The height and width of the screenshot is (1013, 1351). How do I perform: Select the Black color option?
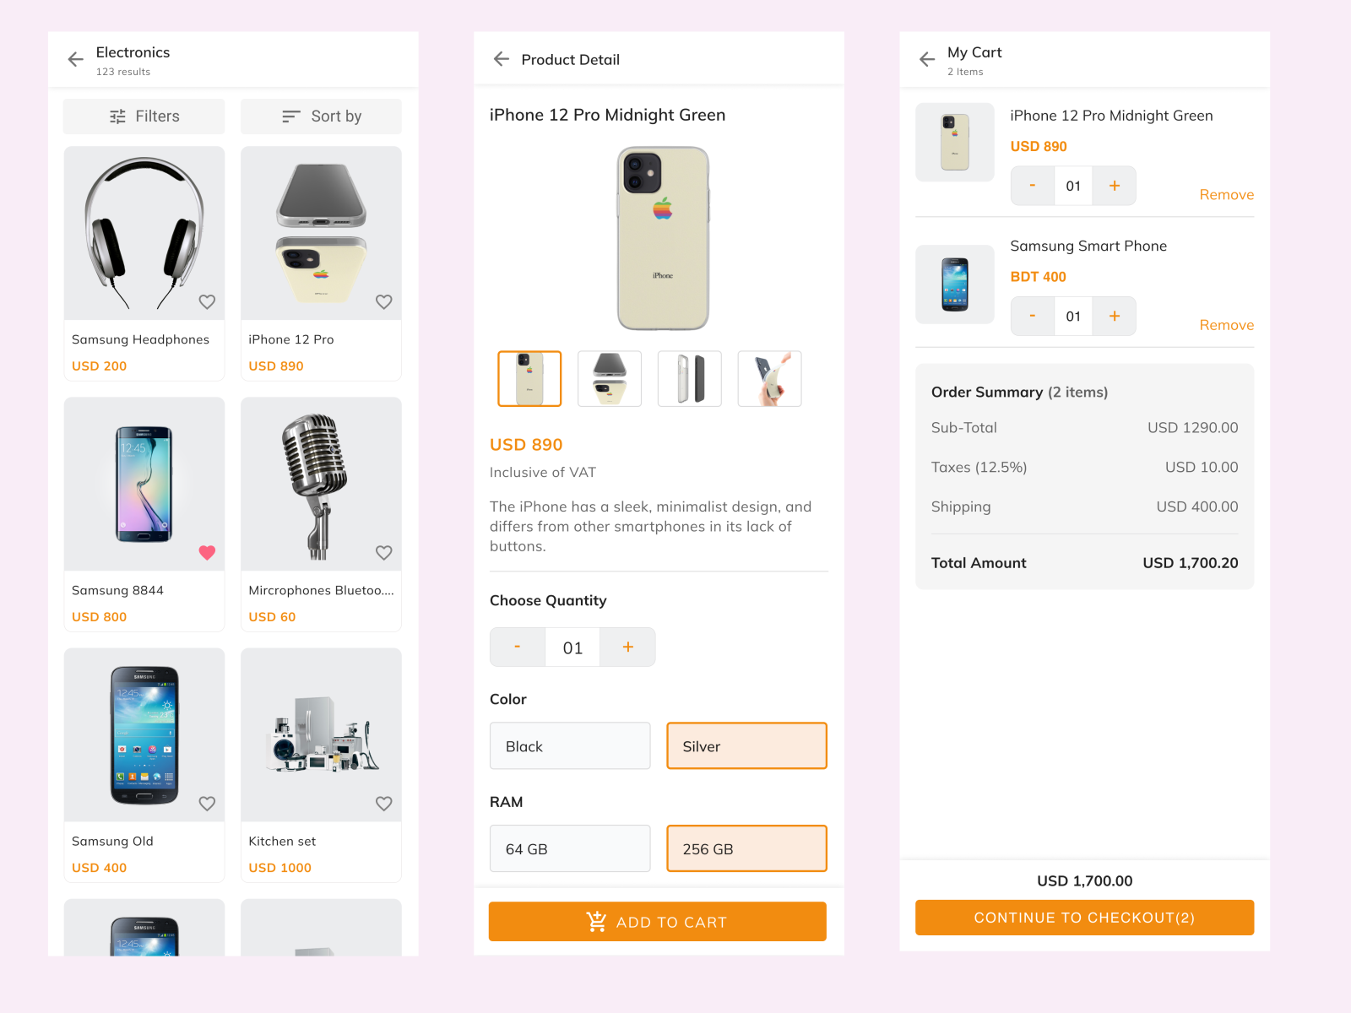(x=570, y=745)
